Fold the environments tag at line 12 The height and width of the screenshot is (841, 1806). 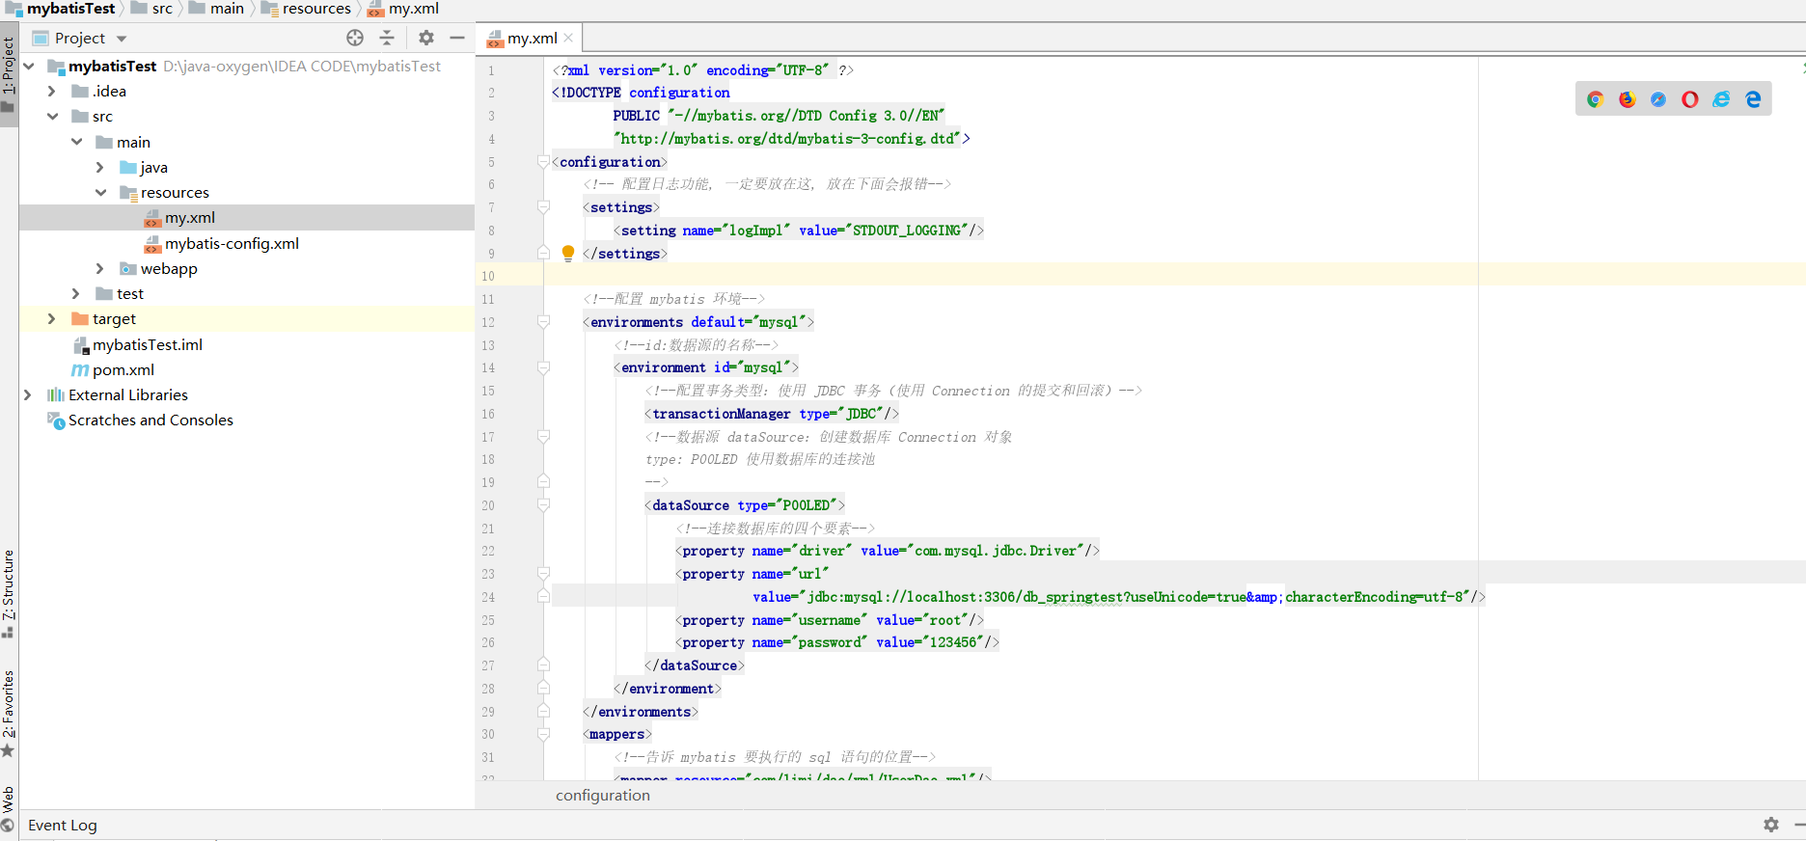click(x=543, y=321)
